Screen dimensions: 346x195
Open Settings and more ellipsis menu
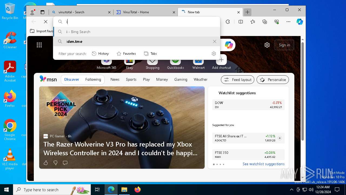(x=288, y=22)
